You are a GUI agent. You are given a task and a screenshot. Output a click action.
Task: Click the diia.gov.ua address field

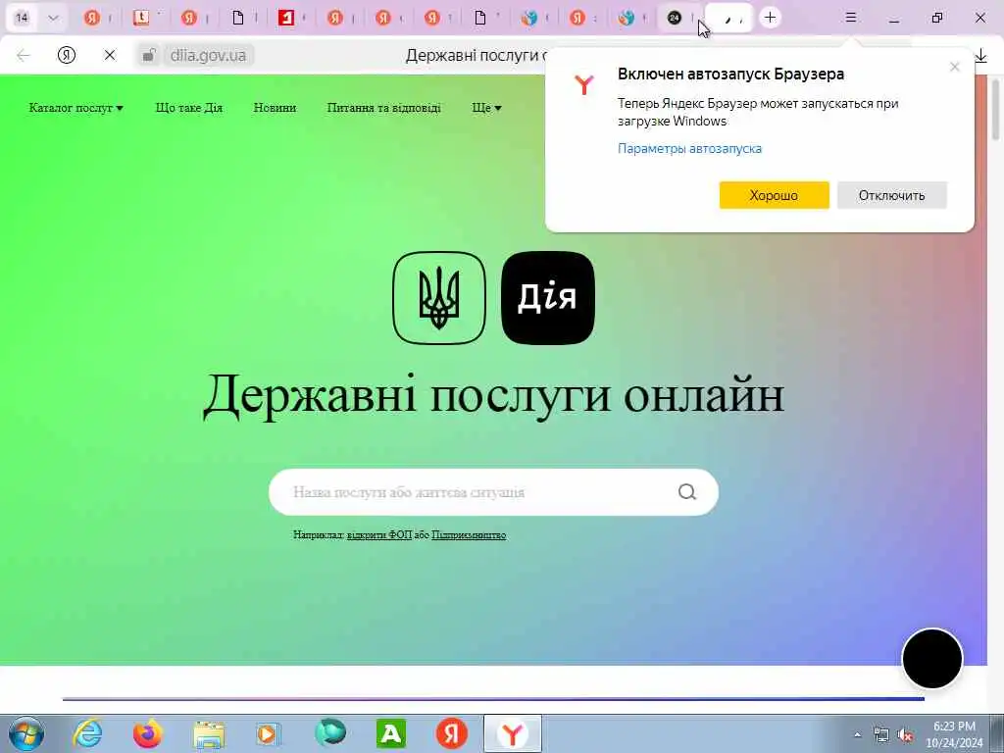pyautogui.click(x=208, y=55)
